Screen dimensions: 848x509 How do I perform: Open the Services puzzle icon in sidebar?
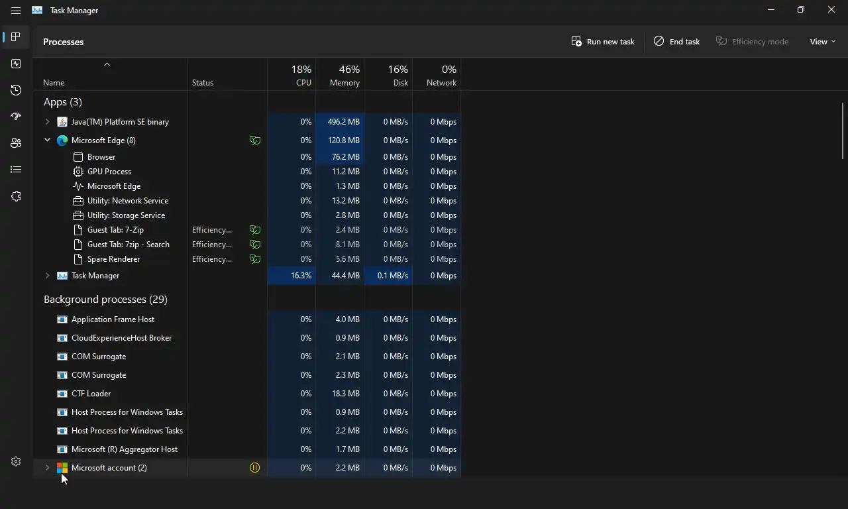point(16,196)
